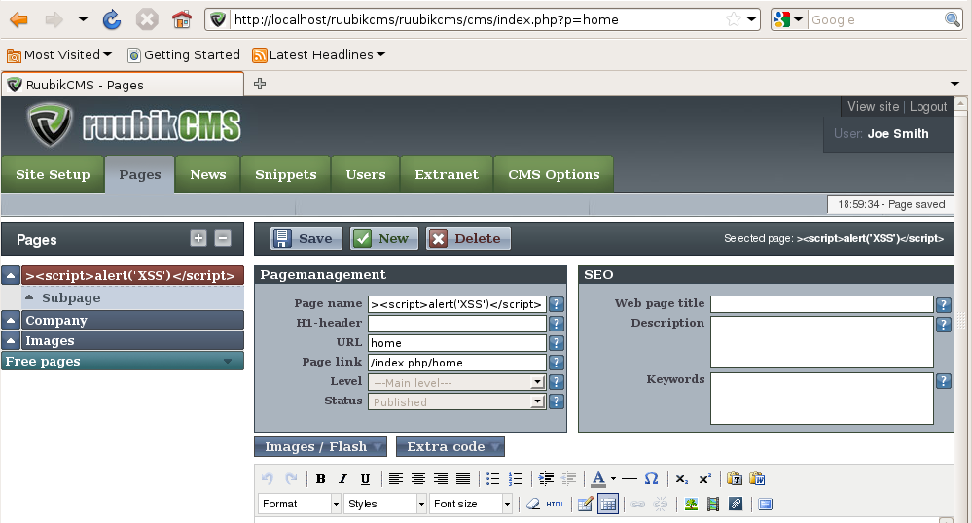This screenshot has height=523, width=972.
Task: Insert an image into the editor
Action: [x=691, y=504]
